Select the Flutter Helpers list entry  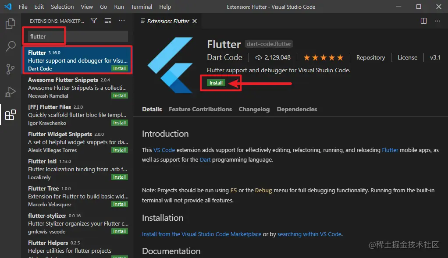[x=78, y=248]
